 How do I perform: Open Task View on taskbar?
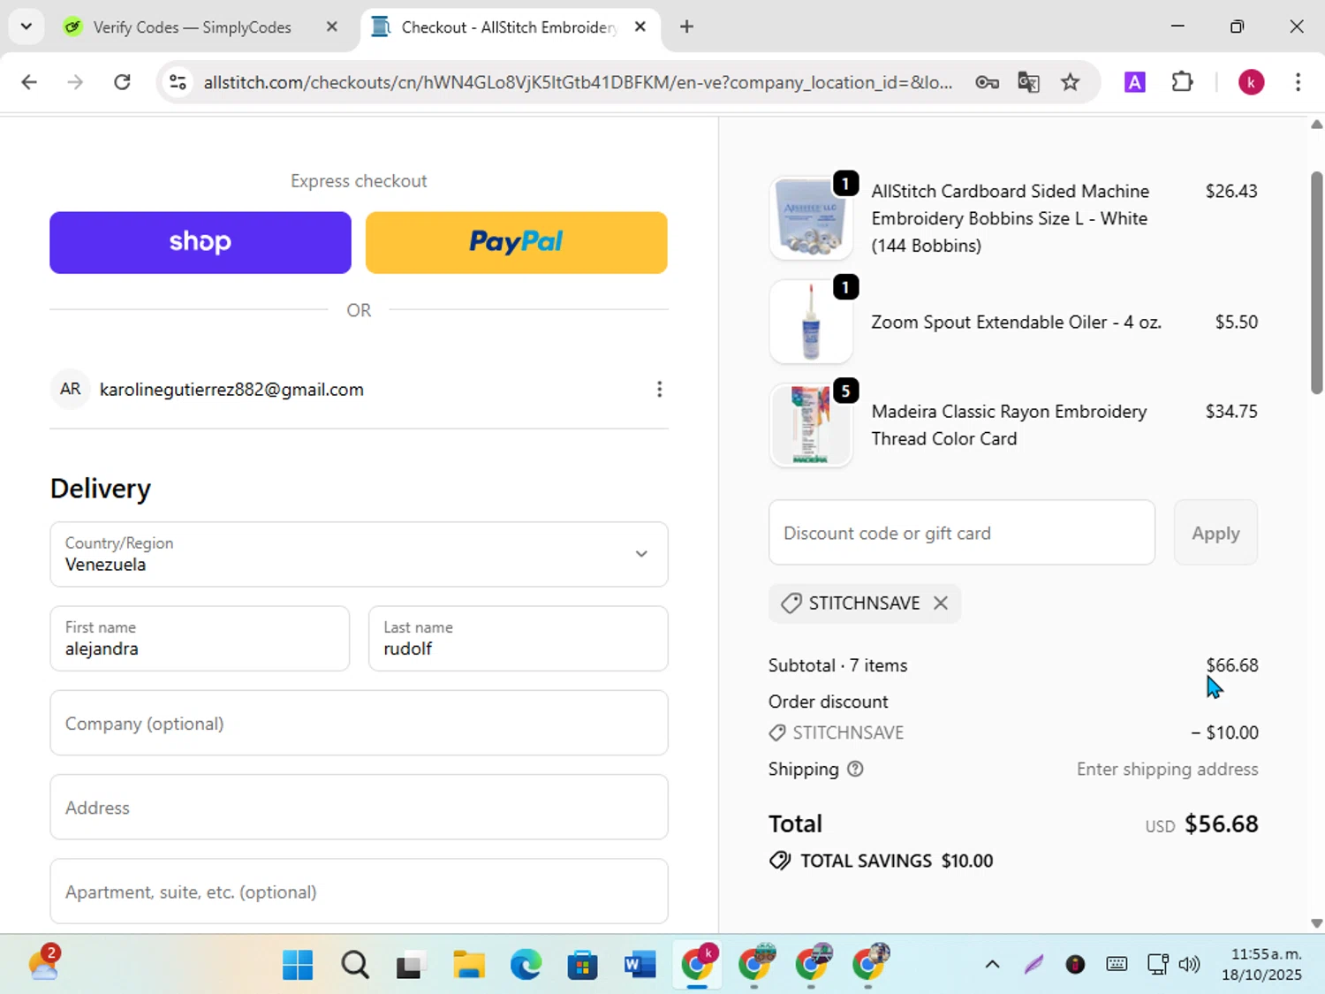[x=410, y=965]
